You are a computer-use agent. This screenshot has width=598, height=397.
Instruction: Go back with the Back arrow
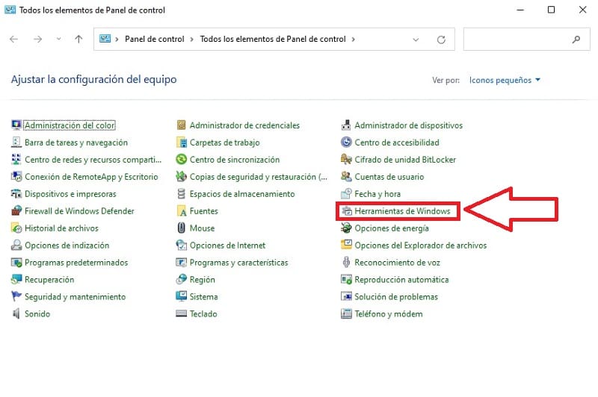pos(13,39)
